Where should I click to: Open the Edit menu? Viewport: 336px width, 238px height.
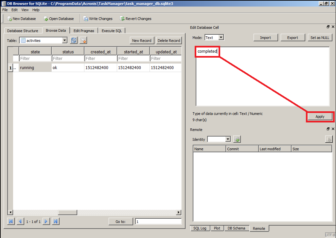tap(15, 10)
